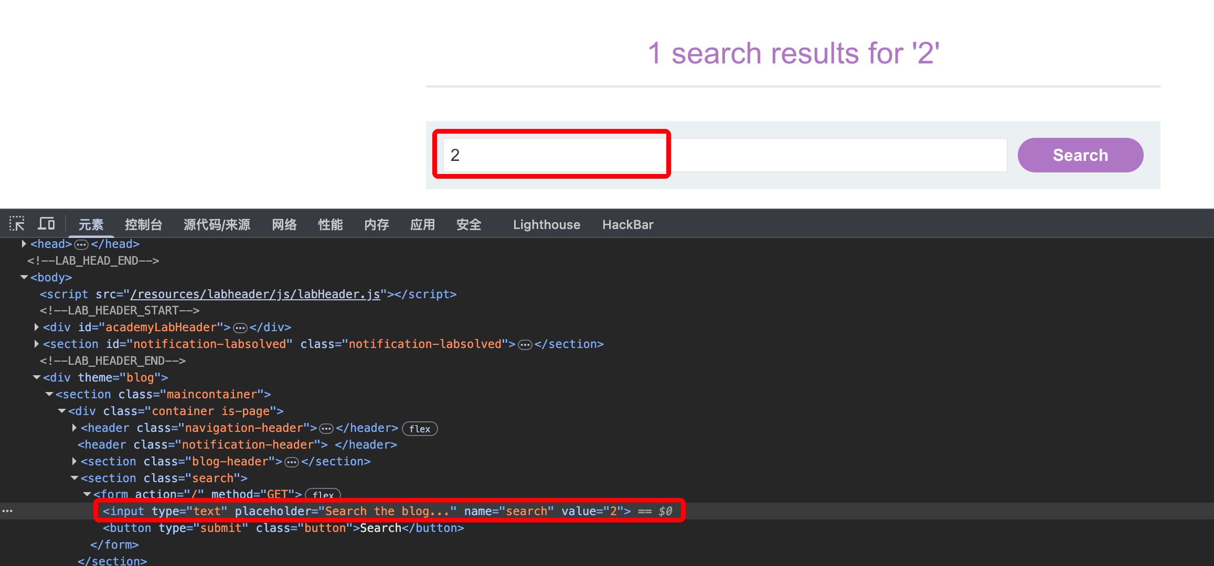1214x566 pixels.
Task: Expand the head element node
Action: (24, 244)
